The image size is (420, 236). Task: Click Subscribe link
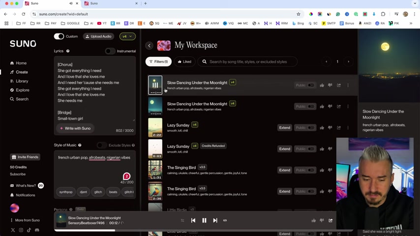coord(18,174)
